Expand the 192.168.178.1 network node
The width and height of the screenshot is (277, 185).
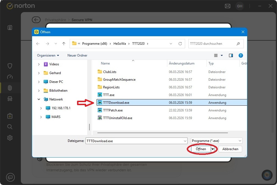[41, 108]
